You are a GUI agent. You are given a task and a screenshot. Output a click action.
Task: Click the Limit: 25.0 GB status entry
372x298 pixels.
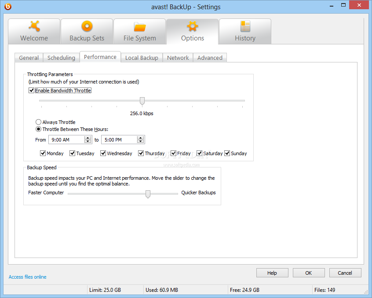coord(105,290)
